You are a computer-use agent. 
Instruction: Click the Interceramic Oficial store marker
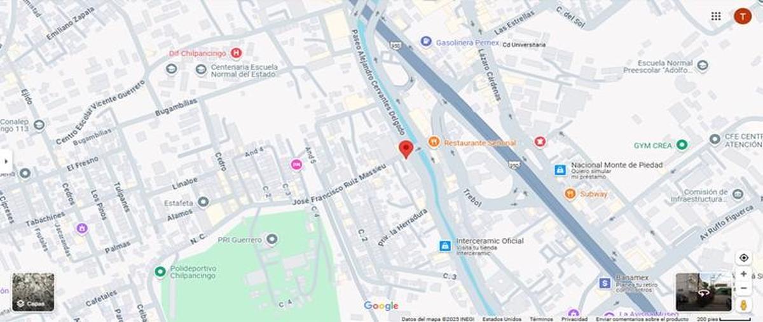tap(446, 245)
